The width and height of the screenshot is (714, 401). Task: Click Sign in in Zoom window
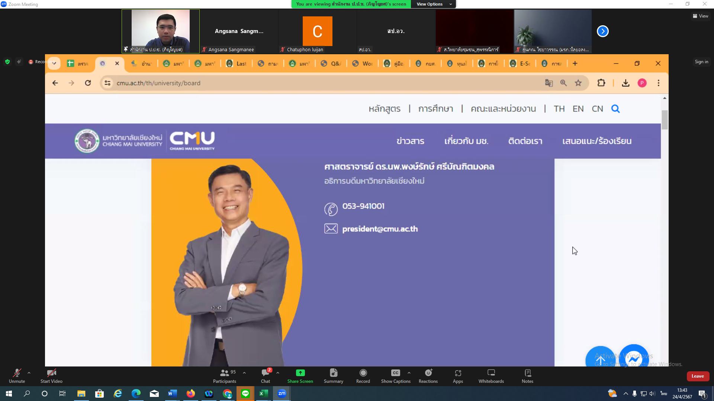pos(701,62)
